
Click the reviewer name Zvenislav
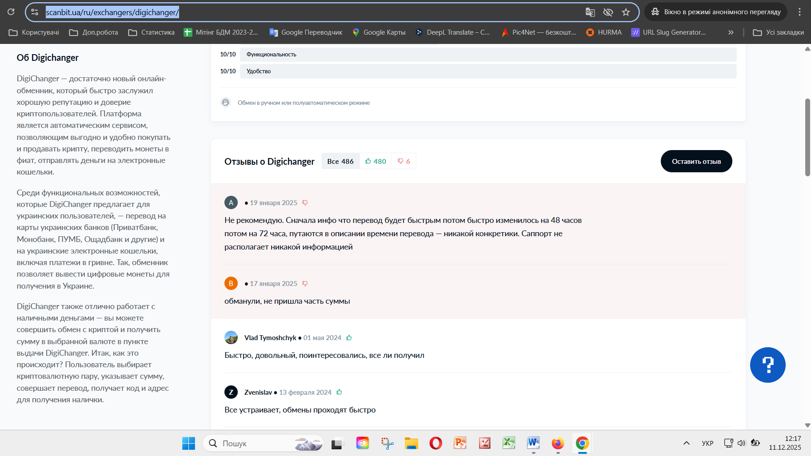(258, 393)
